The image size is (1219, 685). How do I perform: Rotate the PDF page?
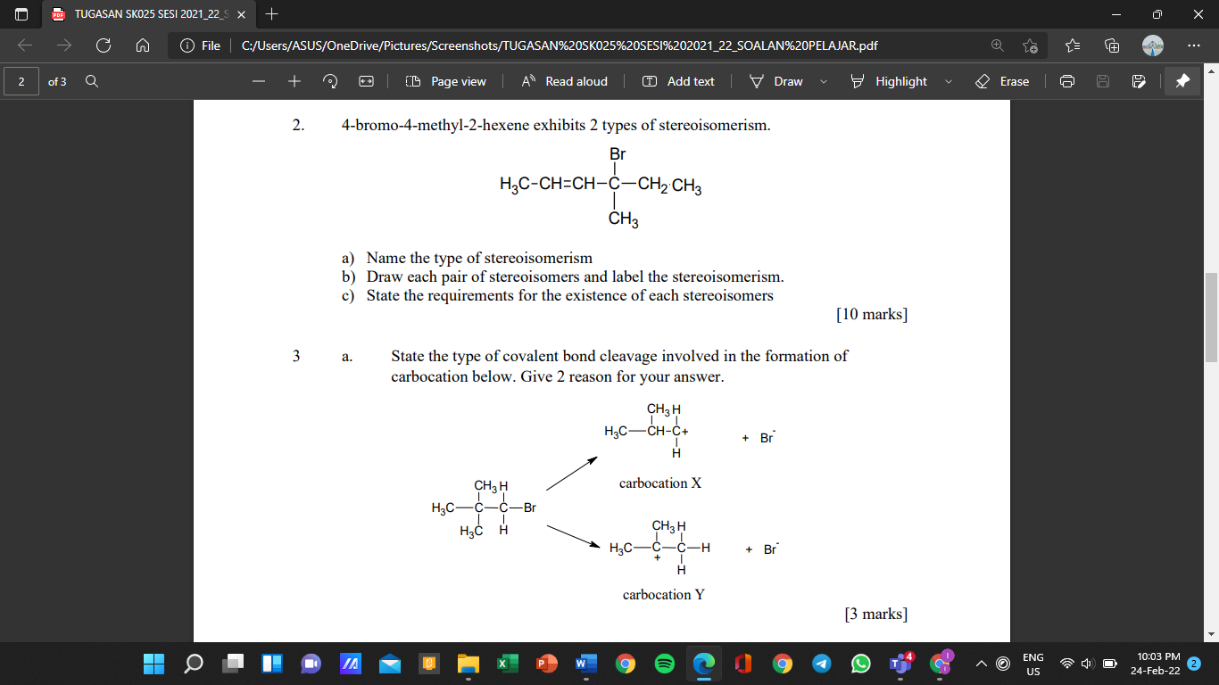click(330, 81)
